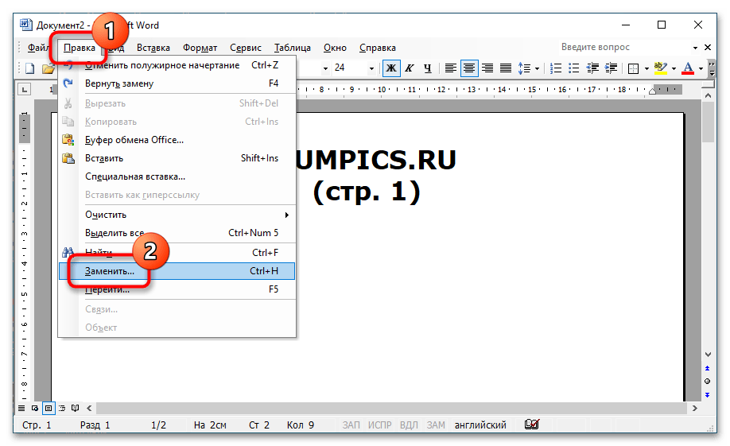
Task: Decrease indent icon
Action: pyautogui.click(x=592, y=68)
